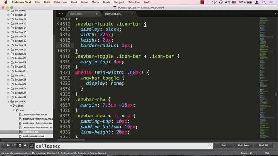Click the Lecture19 folder icon
This screenshot has height=156, width=278.
click(12, 49)
